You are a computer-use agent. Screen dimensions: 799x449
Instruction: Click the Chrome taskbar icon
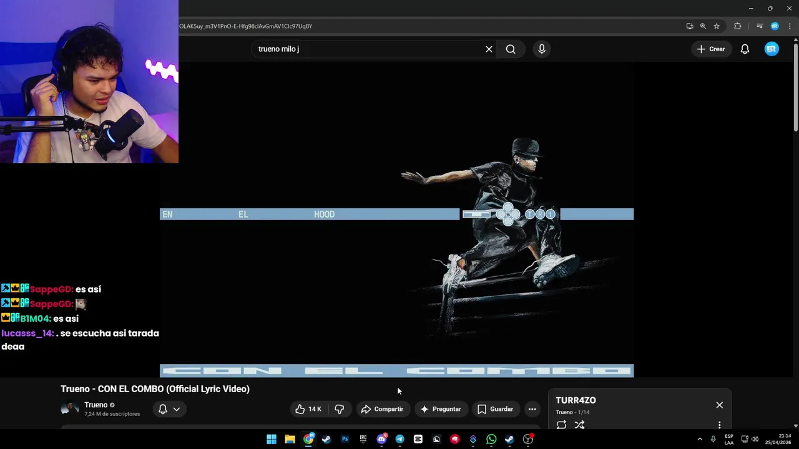coord(308,439)
